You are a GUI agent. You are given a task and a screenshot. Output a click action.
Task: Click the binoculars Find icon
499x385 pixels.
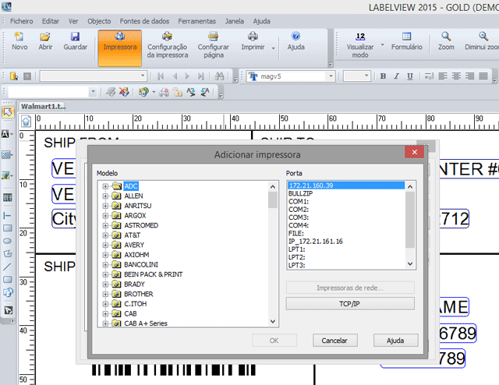point(219,76)
